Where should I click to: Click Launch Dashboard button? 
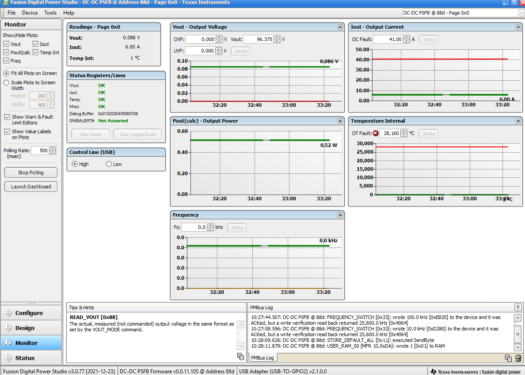[31, 187]
